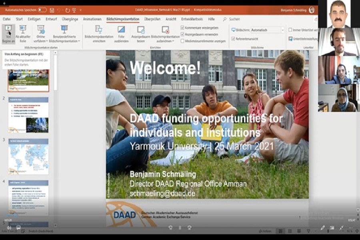The image size is (360, 240).
Task: Click the redo/repeat icon in title bar
Action: pos(67,10)
